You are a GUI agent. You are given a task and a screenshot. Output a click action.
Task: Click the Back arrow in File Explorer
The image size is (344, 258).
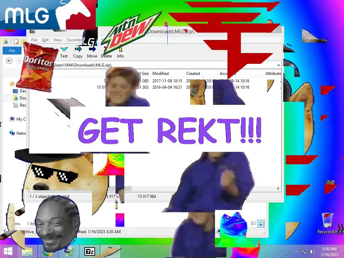(x=9, y=61)
